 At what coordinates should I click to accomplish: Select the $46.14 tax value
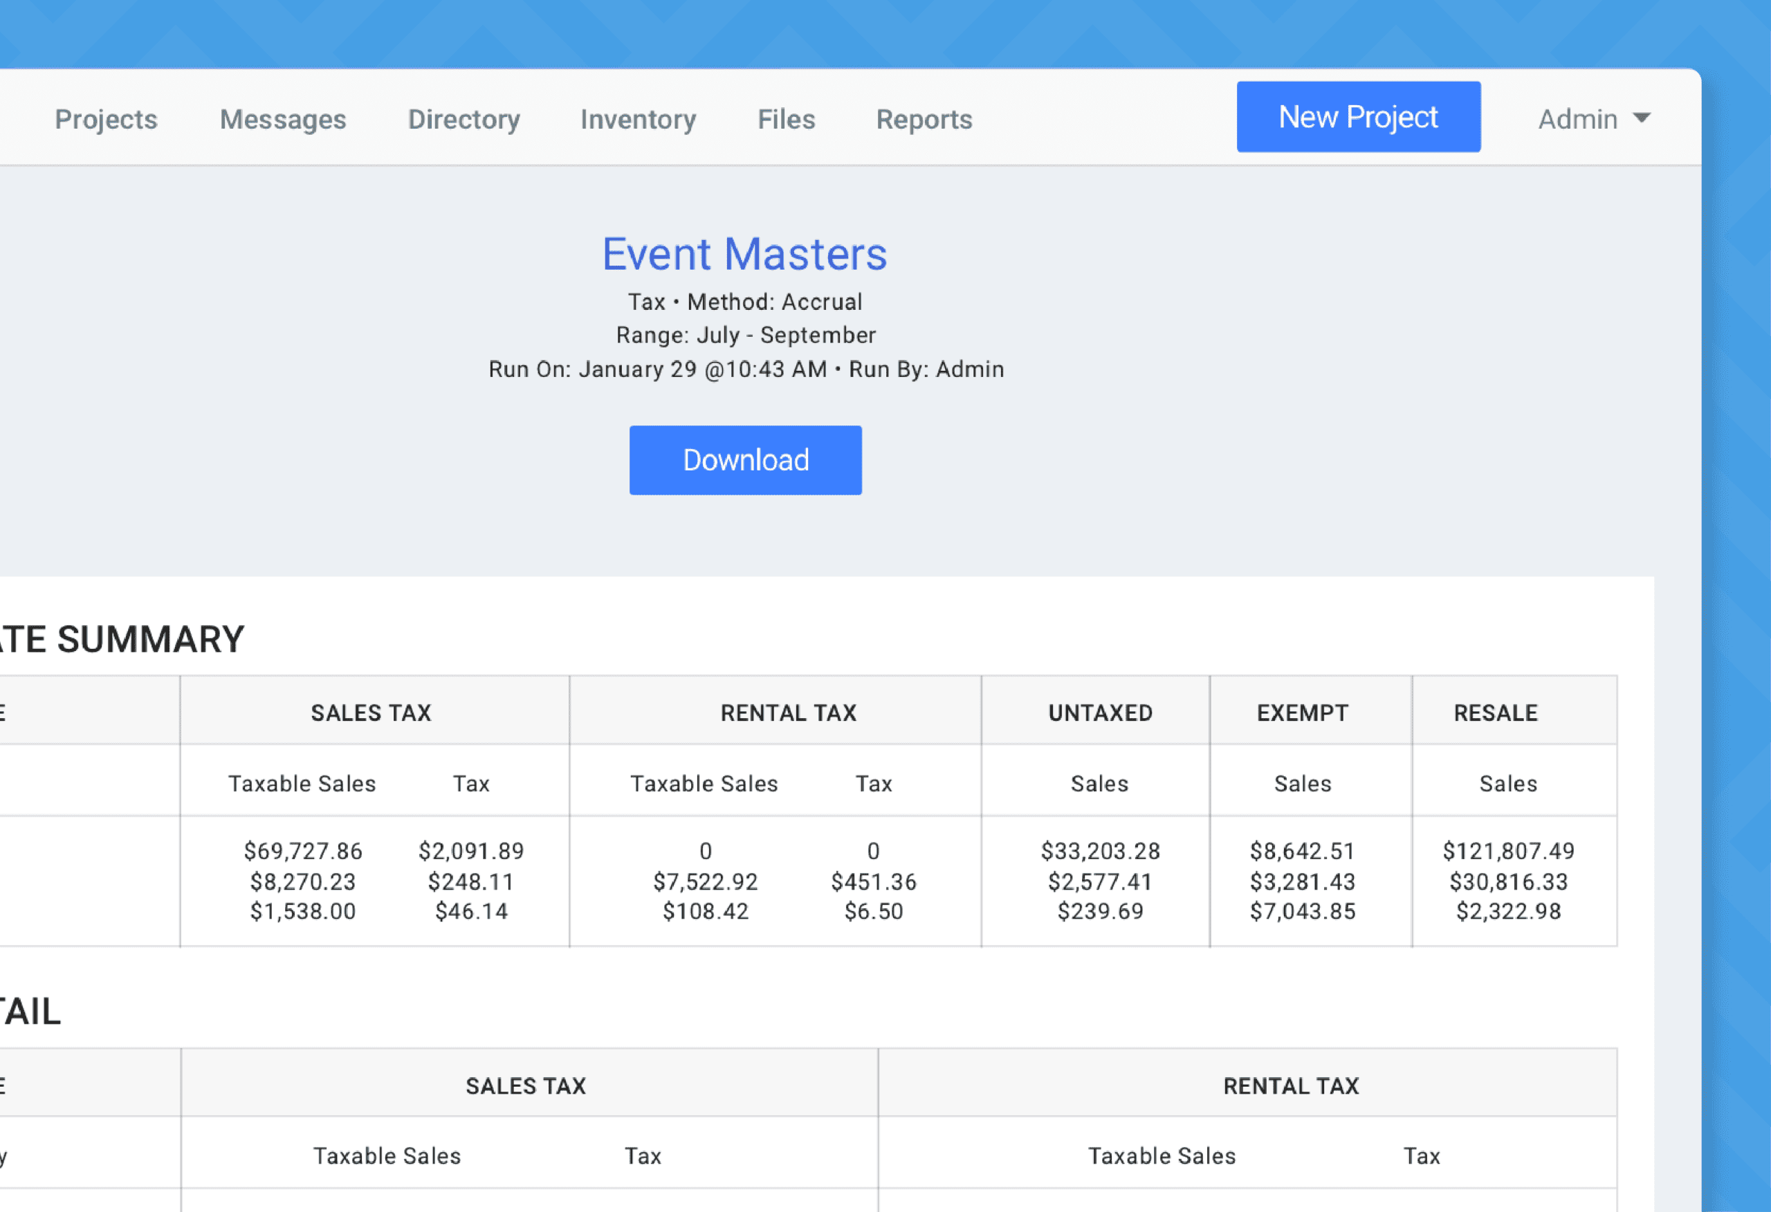click(x=471, y=912)
